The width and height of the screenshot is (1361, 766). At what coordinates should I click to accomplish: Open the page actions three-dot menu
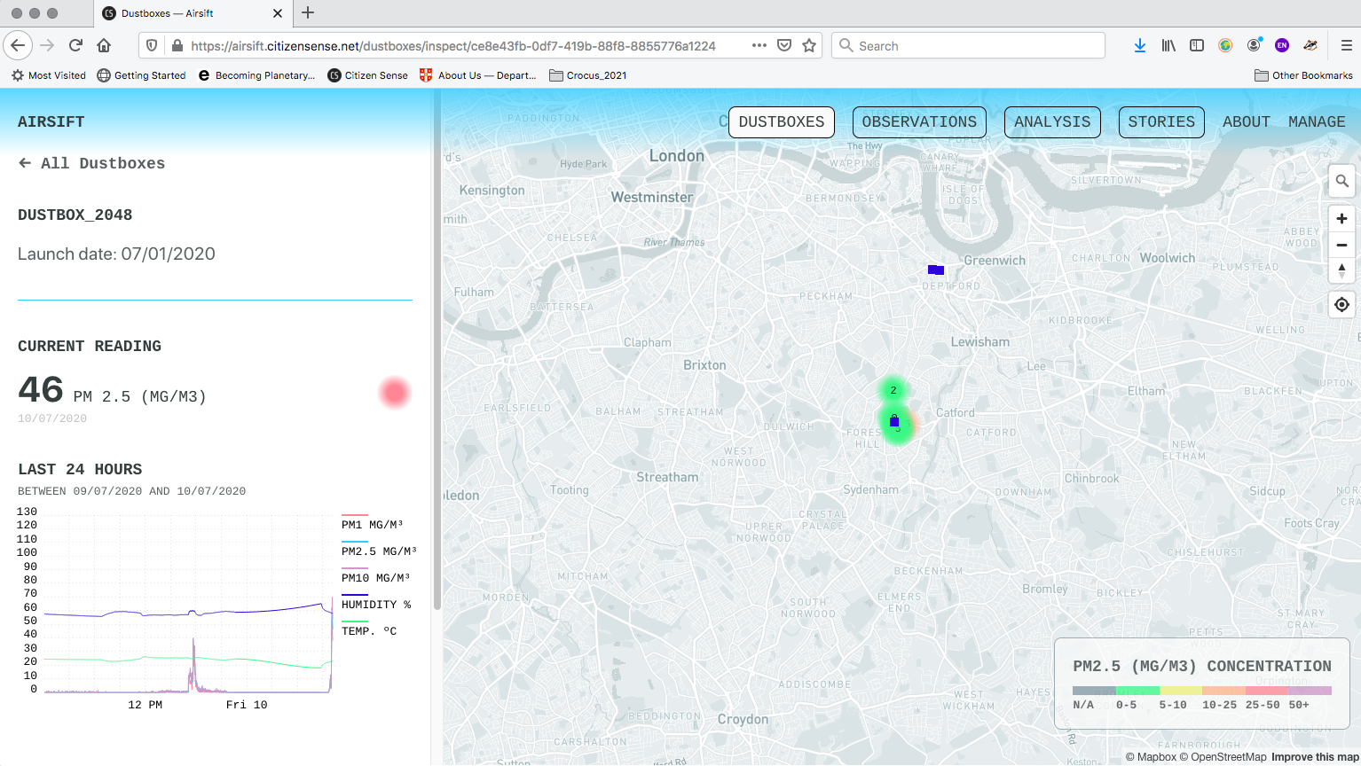(x=759, y=45)
